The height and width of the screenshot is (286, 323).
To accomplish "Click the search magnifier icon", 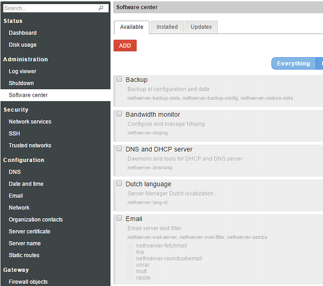I will [101, 8].
